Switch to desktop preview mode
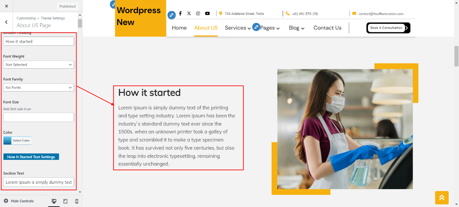Viewport: 459px width, 207px height. pyautogui.click(x=54, y=201)
